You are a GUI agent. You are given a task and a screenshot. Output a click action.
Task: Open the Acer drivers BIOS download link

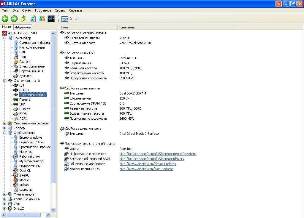[x=152, y=159]
